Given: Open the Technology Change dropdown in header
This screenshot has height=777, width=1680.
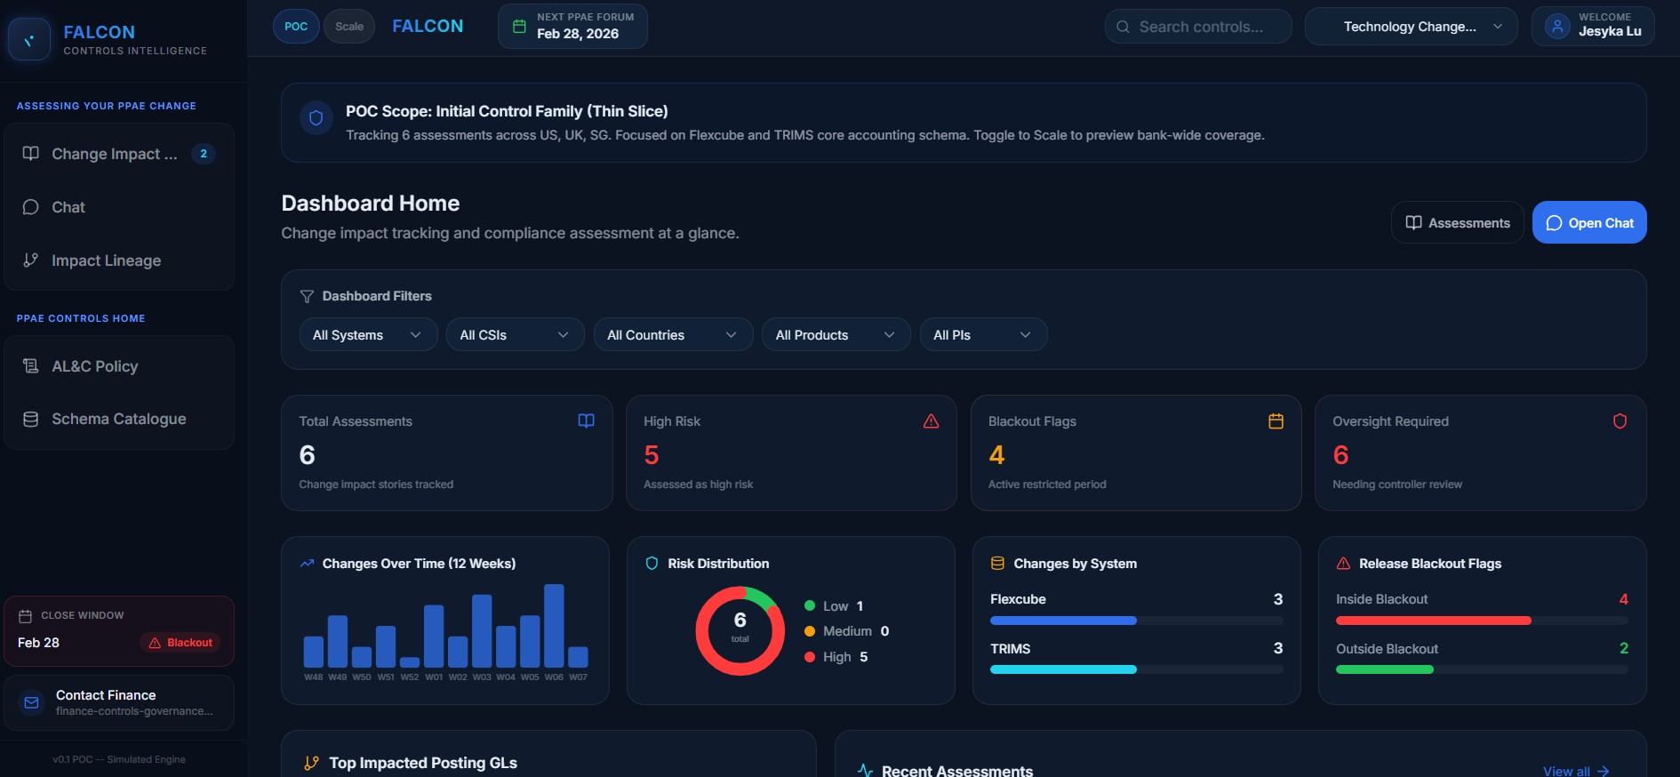Looking at the screenshot, I should (x=1411, y=27).
